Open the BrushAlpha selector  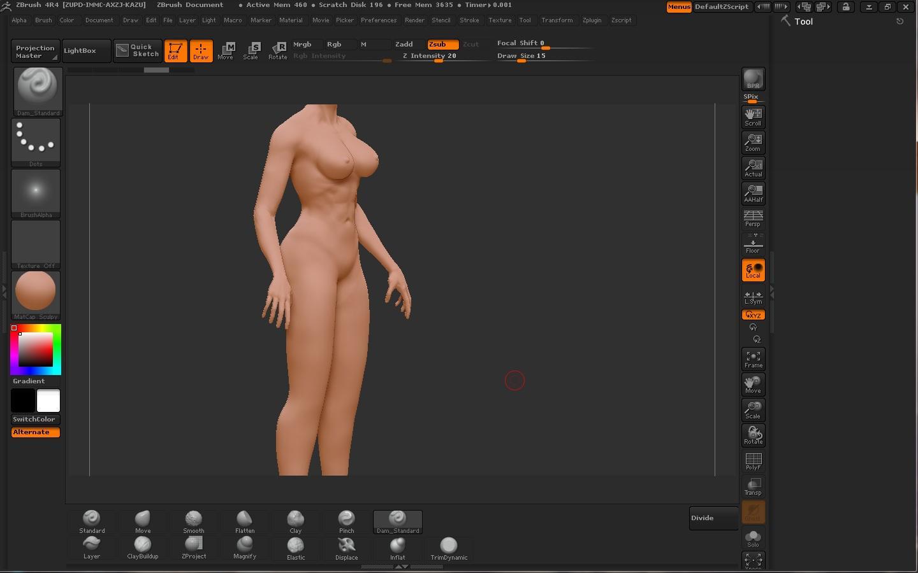click(x=36, y=194)
